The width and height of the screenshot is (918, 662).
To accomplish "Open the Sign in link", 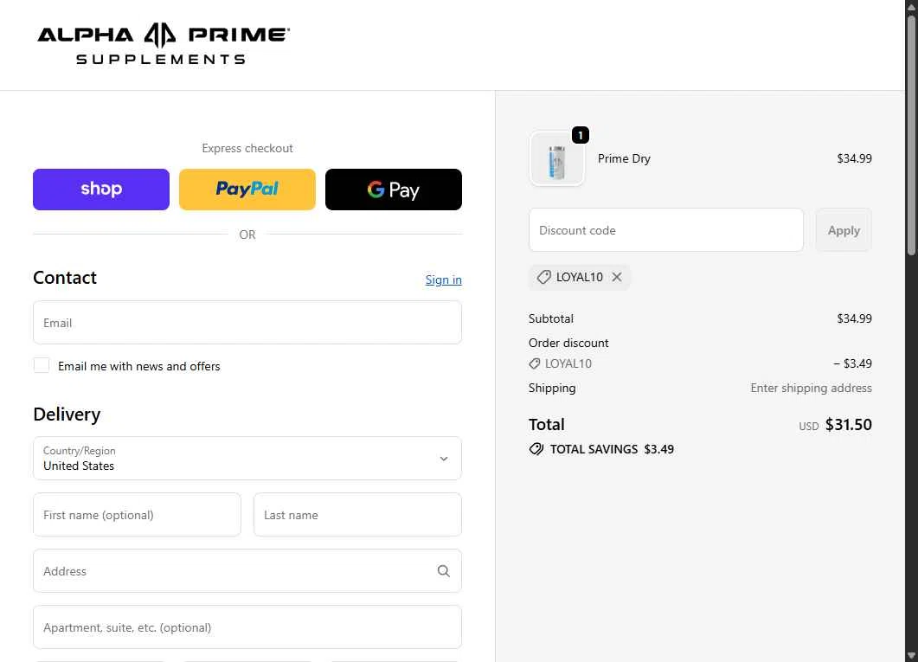I will click(443, 280).
